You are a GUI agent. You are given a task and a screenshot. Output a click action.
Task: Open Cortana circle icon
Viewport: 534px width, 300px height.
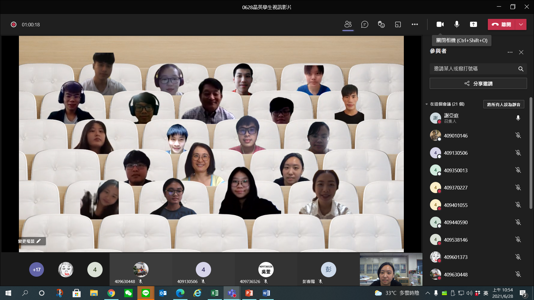42,293
